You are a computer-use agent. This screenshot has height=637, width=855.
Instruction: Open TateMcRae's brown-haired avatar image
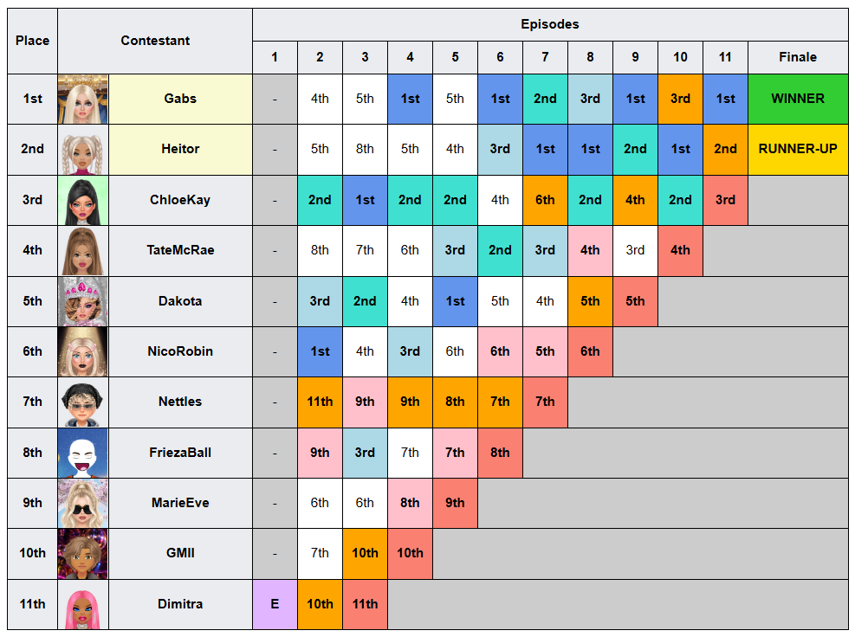coord(83,251)
